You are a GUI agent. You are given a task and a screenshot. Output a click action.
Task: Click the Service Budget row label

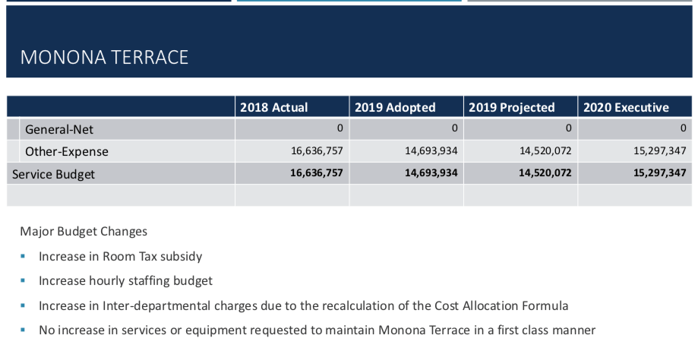pos(53,174)
